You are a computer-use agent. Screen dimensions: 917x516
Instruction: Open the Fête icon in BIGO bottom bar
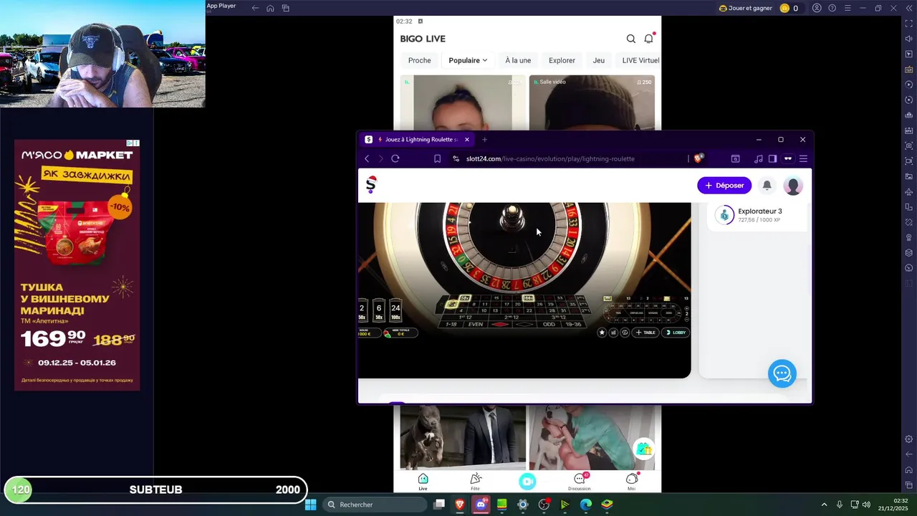(x=475, y=482)
